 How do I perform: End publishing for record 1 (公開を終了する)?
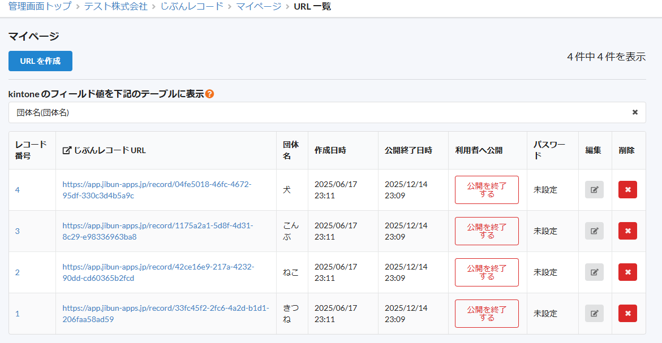(x=487, y=314)
